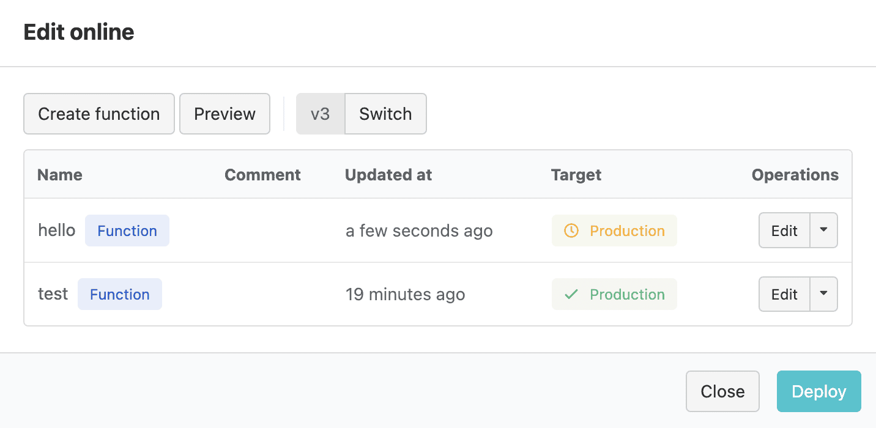Edit the test function
This screenshot has height=428, width=876.
[784, 294]
